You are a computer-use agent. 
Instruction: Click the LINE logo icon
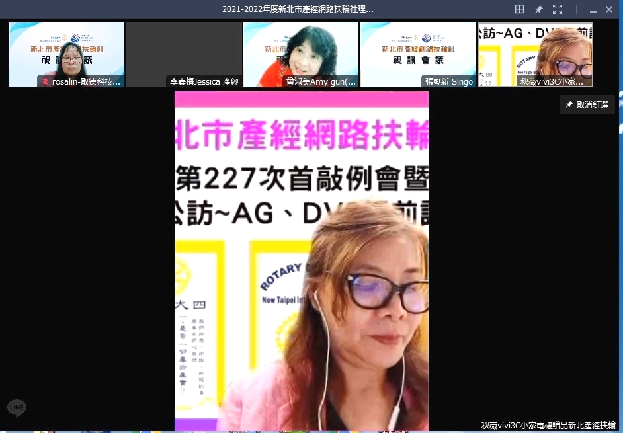point(17,409)
